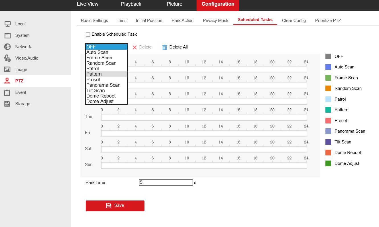
Task: Choose Frame Scan from dropdown list
Action: coord(106,58)
